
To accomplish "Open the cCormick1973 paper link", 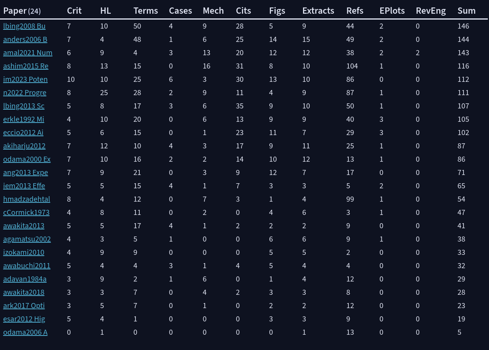I will (26, 213).
